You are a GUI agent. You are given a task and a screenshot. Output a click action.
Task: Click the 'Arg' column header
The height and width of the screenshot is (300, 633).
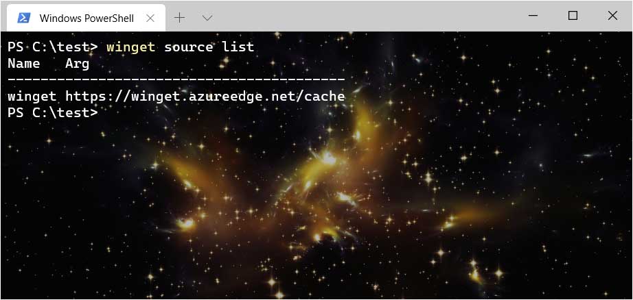(77, 64)
